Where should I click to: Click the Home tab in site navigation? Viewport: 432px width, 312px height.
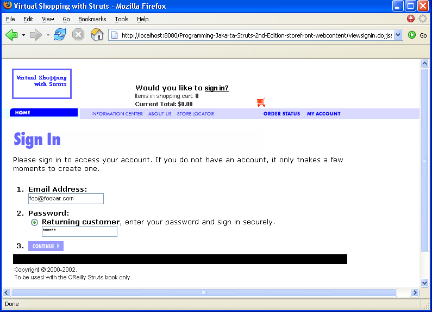(x=43, y=113)
